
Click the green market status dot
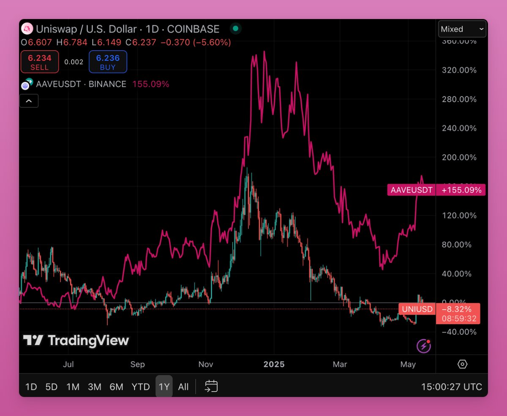tap(236, 29)
